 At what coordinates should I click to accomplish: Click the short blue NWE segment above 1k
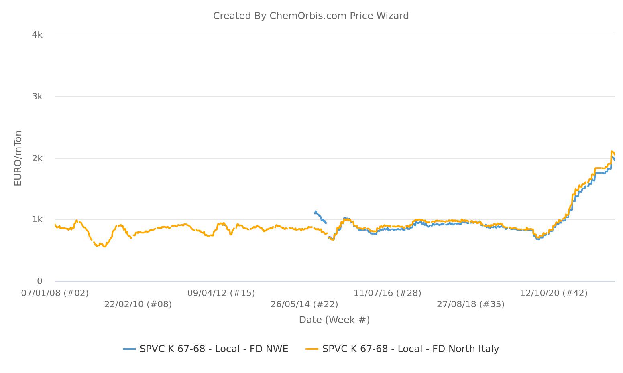click(320, 217)
